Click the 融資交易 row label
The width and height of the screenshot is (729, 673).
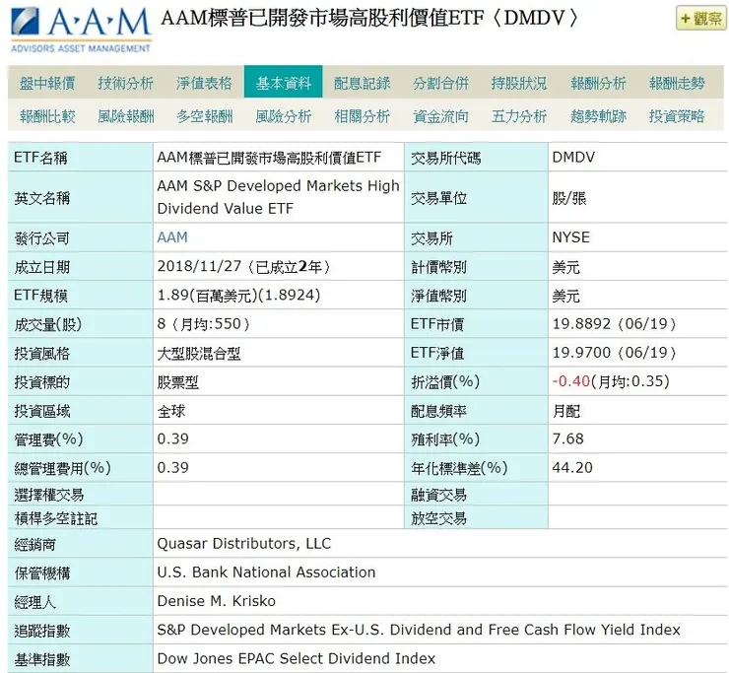click(x=438, y=495)
